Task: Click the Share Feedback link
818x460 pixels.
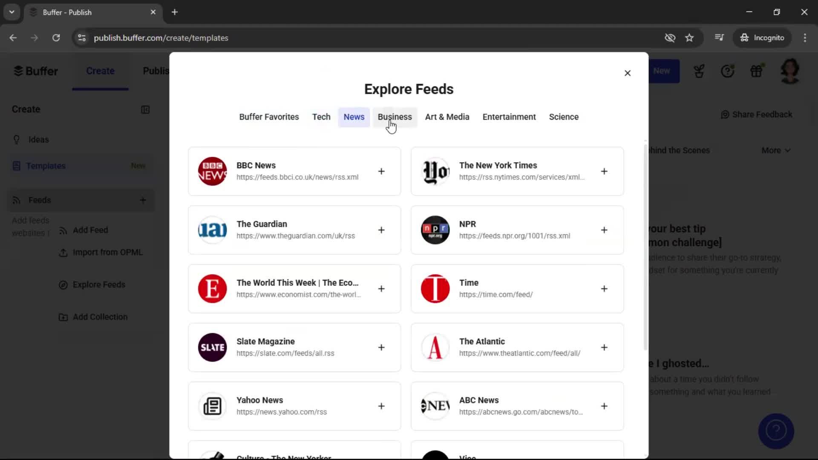Action: click(x=757, y=115)
